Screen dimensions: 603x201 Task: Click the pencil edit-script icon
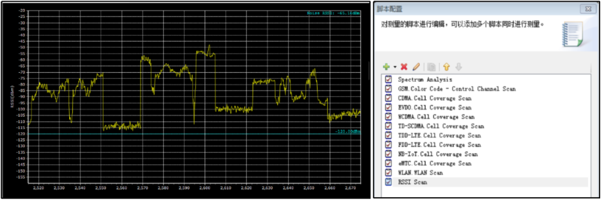[x=416, y=67]
